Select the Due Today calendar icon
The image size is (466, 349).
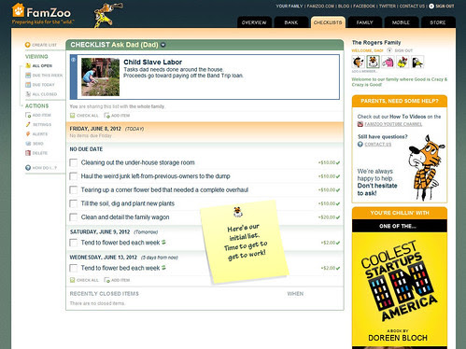(28, 85)
